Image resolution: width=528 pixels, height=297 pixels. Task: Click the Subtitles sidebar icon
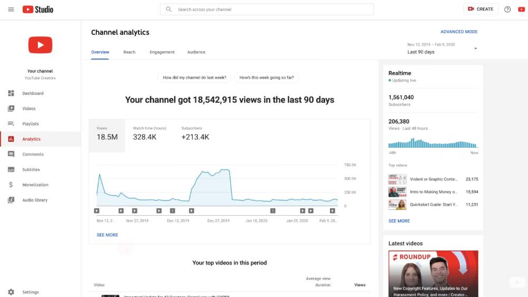point(11,169)
